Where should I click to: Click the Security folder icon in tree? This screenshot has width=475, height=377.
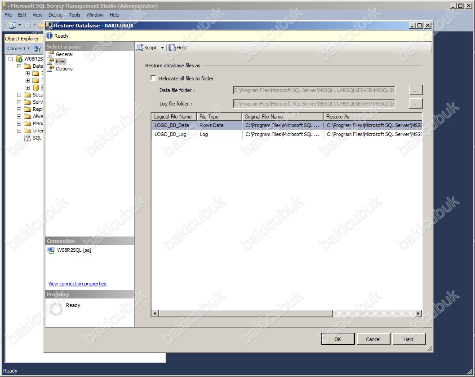click(27, 95)
